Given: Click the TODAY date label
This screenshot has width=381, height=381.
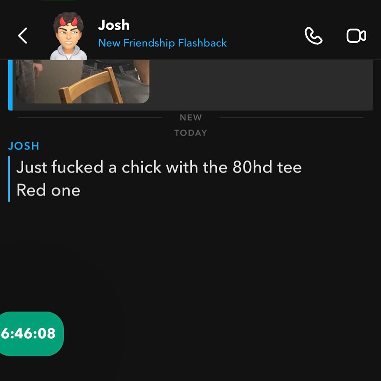Looking at the screenshot, I should point(191,133).
